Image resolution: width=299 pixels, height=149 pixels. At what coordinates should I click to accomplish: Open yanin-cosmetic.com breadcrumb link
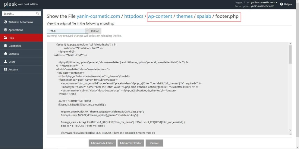(98, 16)
